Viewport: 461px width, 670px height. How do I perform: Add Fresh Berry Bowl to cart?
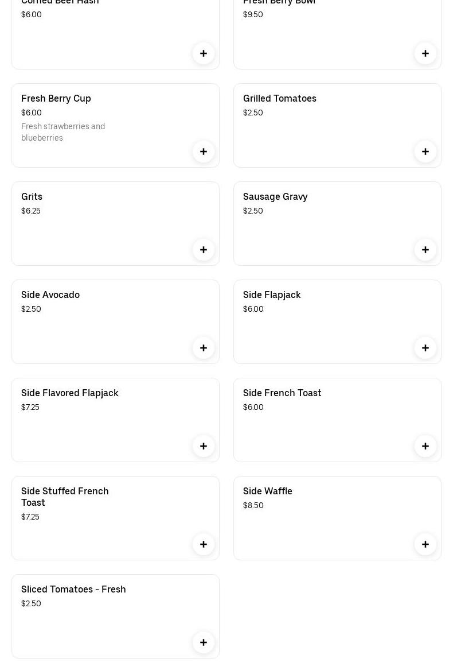tap(425, 53)
